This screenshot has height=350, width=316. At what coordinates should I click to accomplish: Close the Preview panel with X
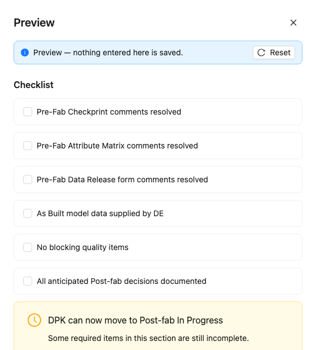tap(293, 23)
